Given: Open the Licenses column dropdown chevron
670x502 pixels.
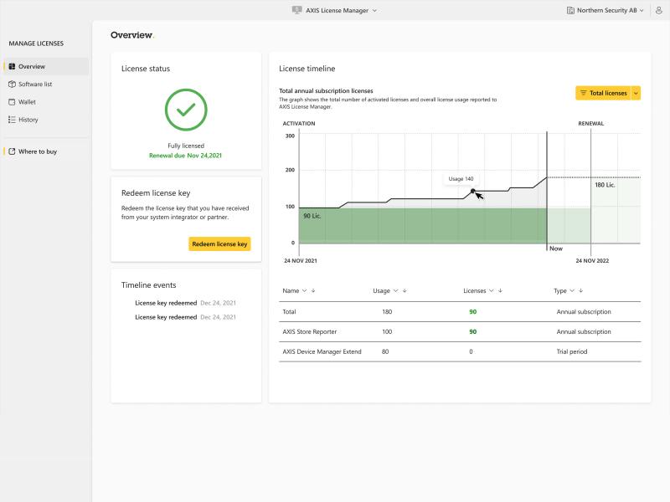Looking at the screenshot, I should point(492,290).
